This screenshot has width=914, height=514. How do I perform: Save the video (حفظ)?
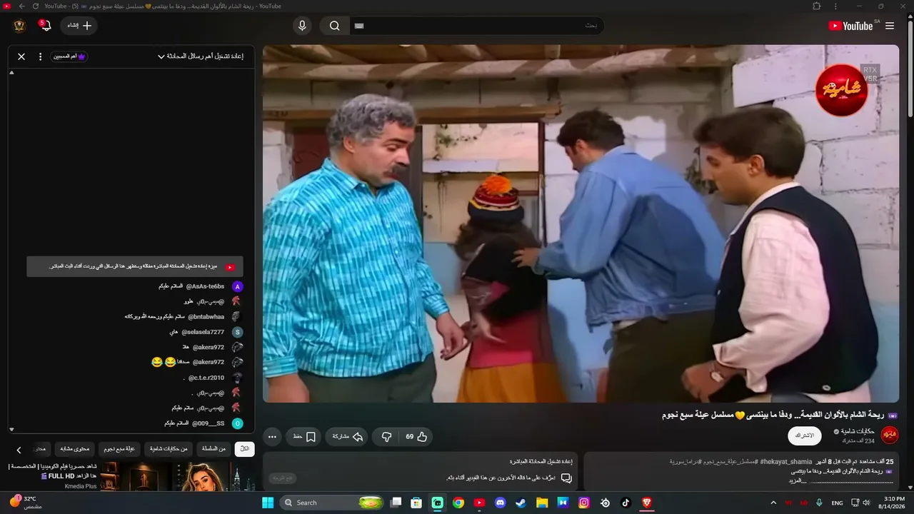pos(304,436)
